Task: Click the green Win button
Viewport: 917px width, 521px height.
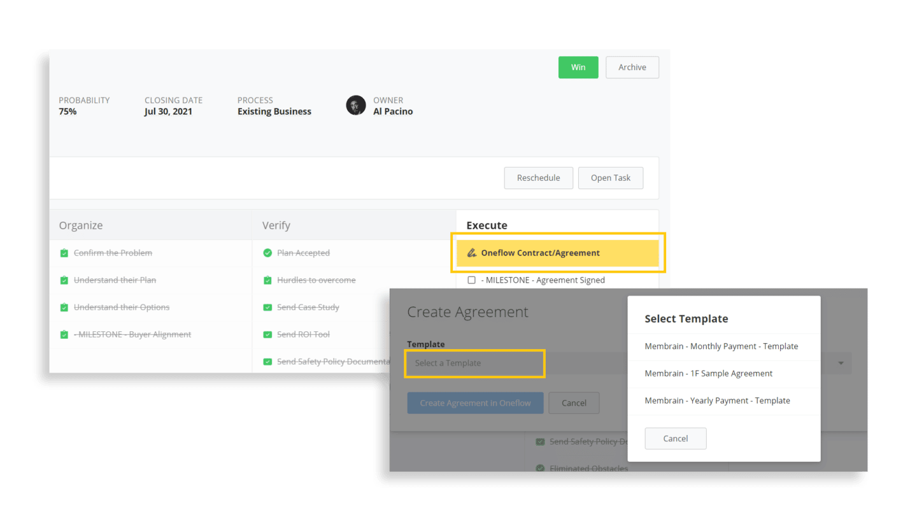Action: 578,68
